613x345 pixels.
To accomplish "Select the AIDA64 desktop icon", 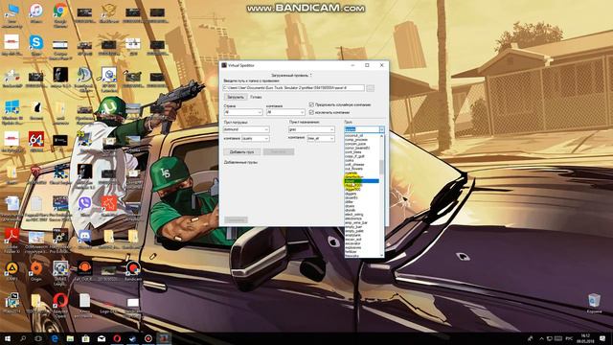I will (x=36, y=140).
